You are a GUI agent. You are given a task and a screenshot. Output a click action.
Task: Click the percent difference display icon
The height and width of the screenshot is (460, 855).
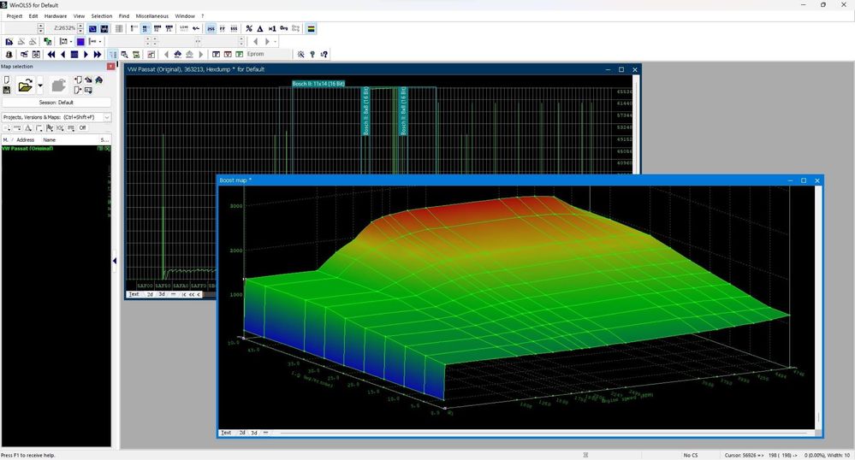click(x=249, y=28)
